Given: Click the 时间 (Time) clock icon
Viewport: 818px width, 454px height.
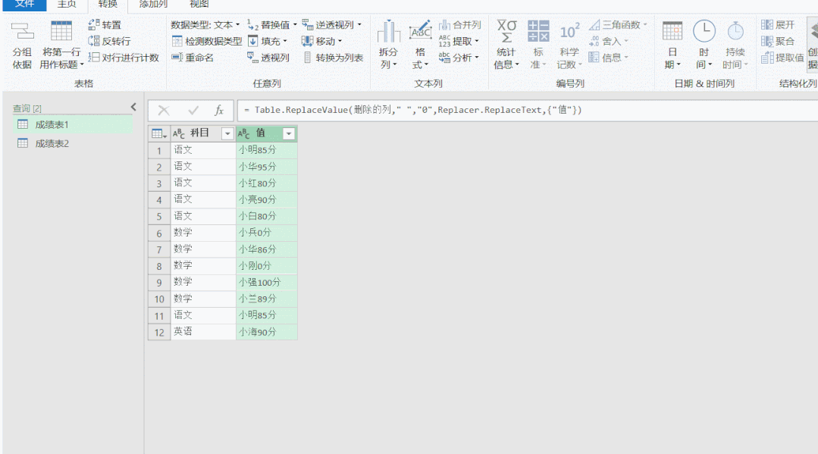Looking at the screenshot, I should (704, 31).
